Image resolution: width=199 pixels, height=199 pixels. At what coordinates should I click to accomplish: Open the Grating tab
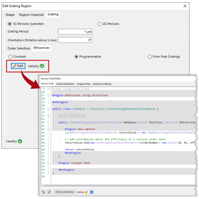(53, 14)
